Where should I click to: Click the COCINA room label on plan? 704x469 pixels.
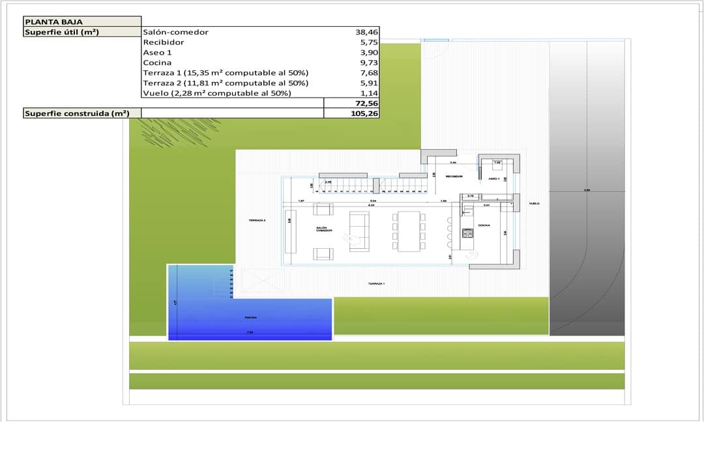coord(484,225)
